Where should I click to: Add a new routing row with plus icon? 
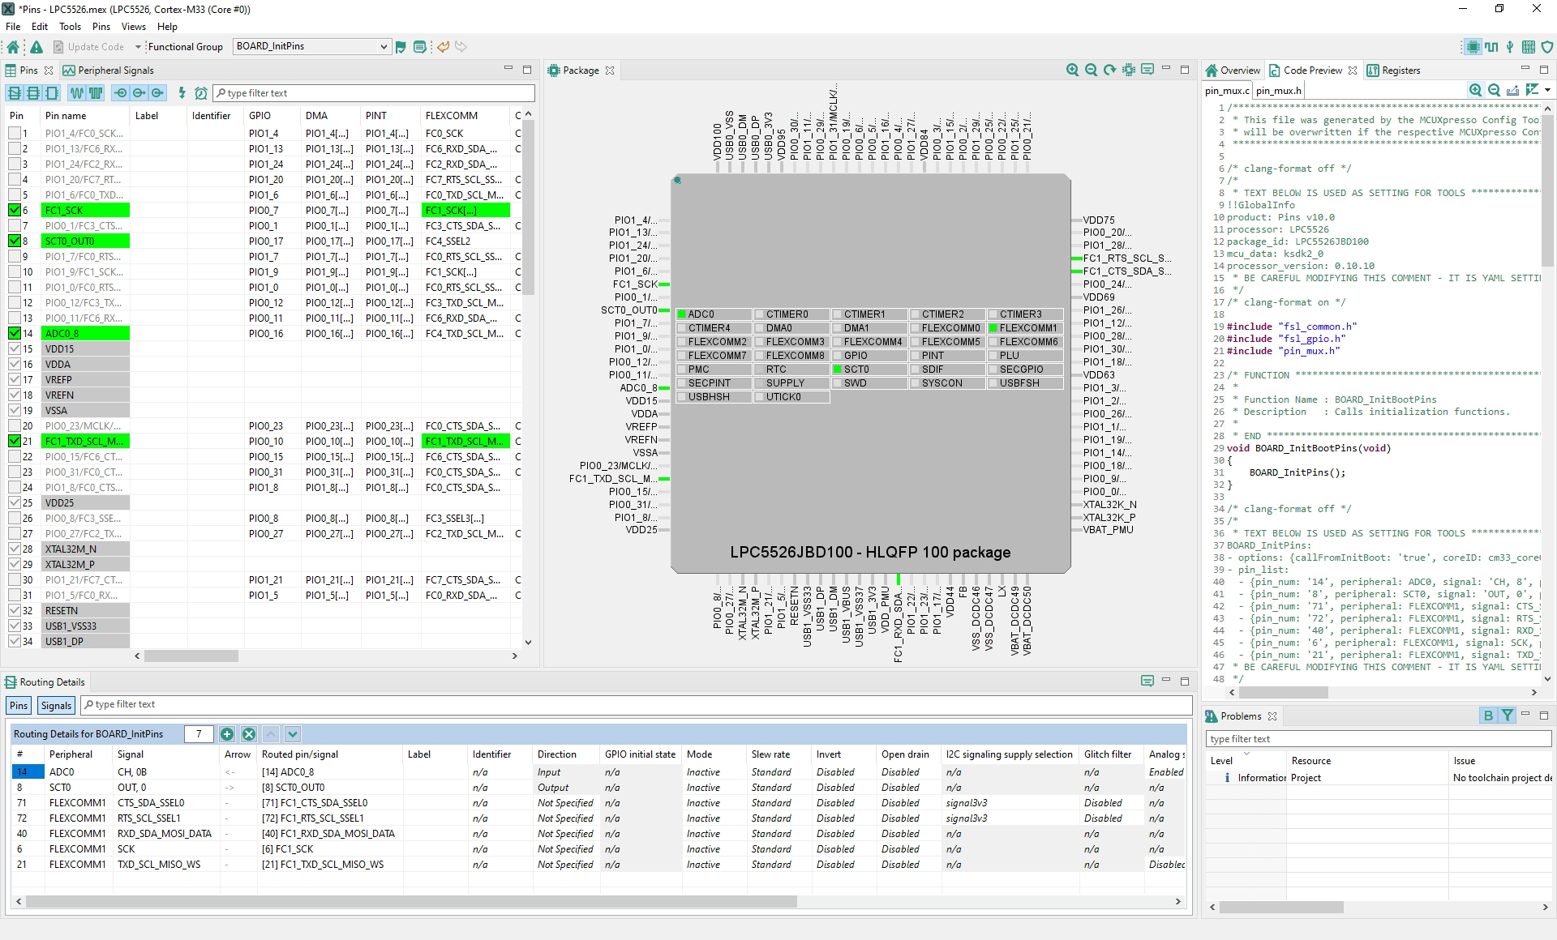(x=227, y=734)
